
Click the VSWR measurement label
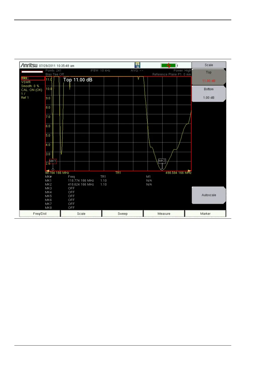coord(26,82)
